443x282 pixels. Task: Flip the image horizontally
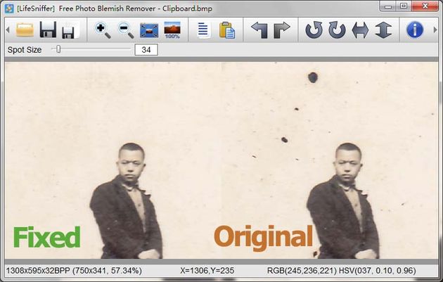click(360, 30)
